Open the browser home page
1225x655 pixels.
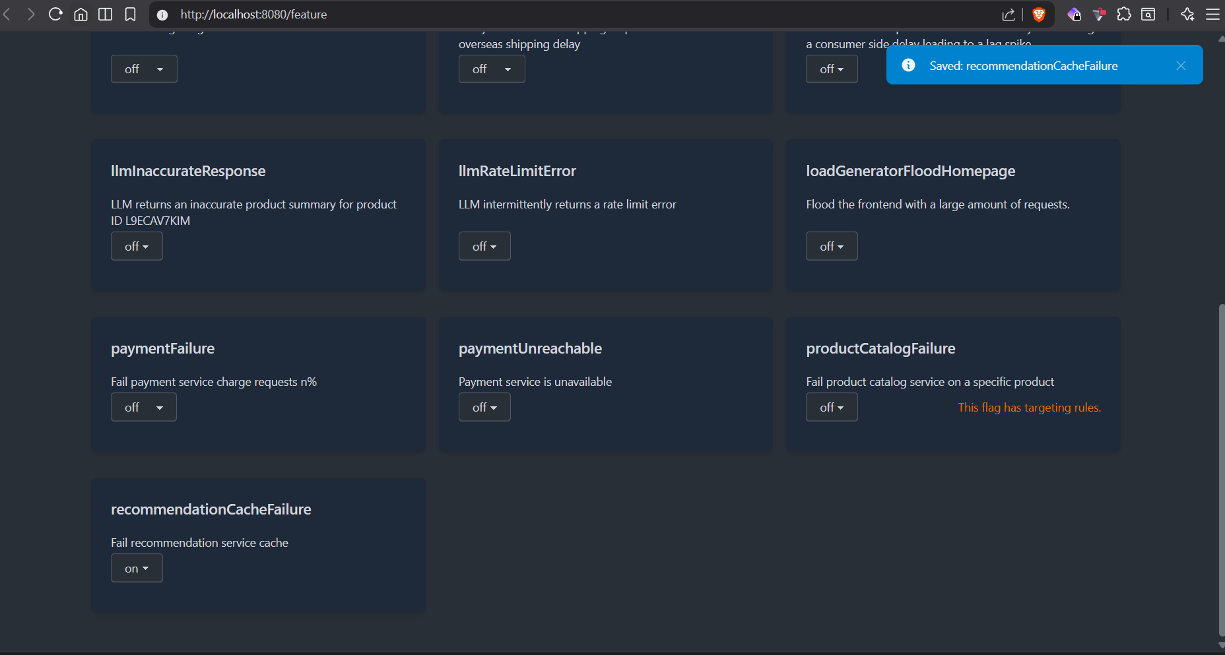(x=81, y=15)
